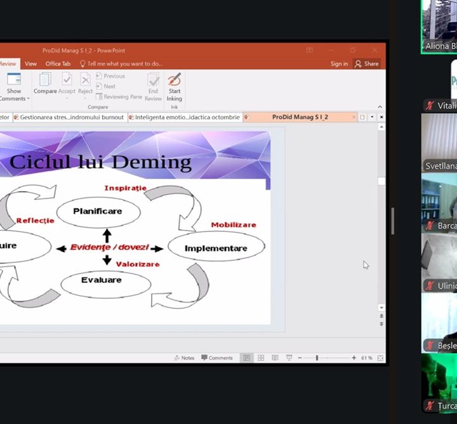
Task: Collapse the ribbon with the chevron
Action: [380, 107]
